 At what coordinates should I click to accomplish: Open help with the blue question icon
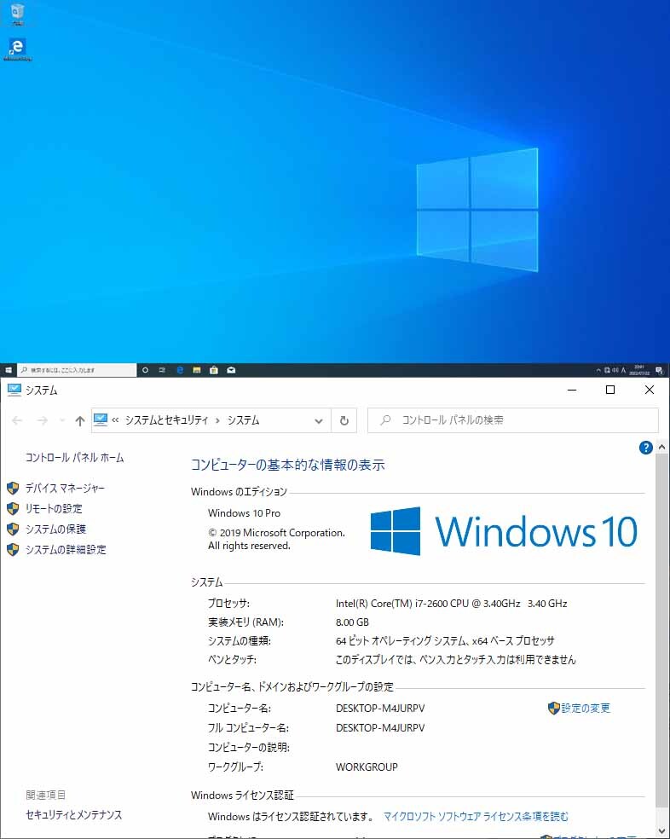(646, 448)
